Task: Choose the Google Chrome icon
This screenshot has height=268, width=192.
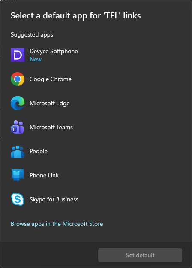Action: (18, 79)
